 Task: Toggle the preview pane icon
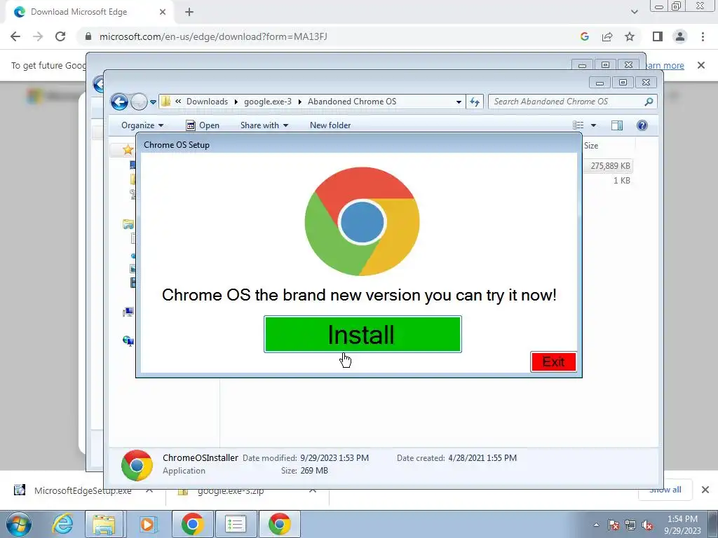(617, 125)
